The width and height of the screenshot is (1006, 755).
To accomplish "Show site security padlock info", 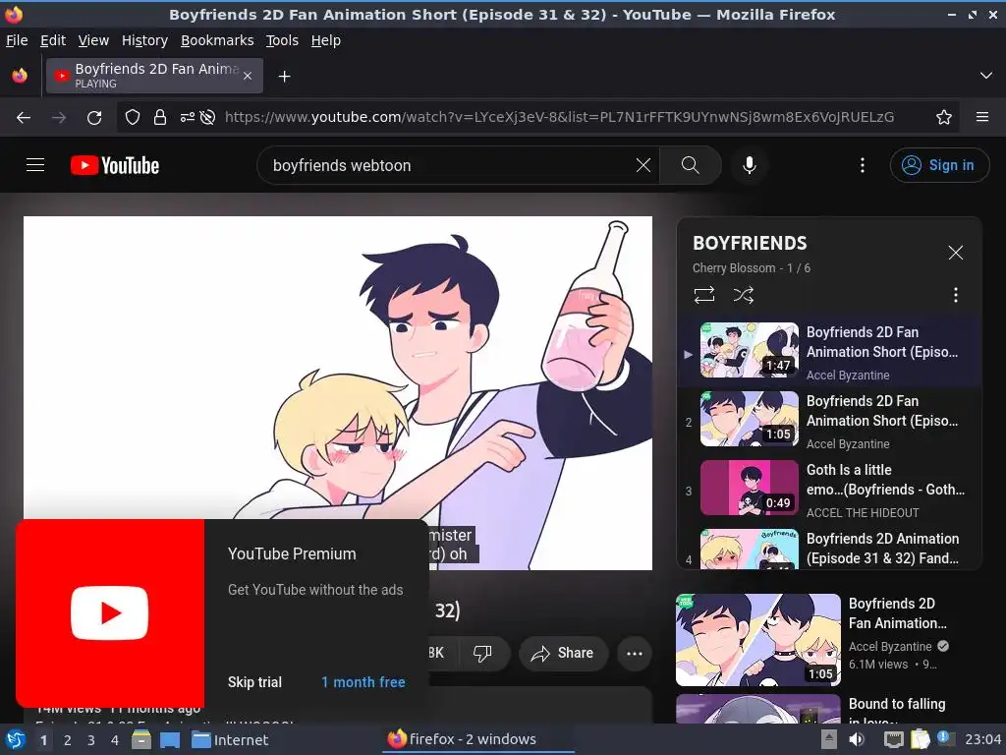I will (x=160, y=118).
